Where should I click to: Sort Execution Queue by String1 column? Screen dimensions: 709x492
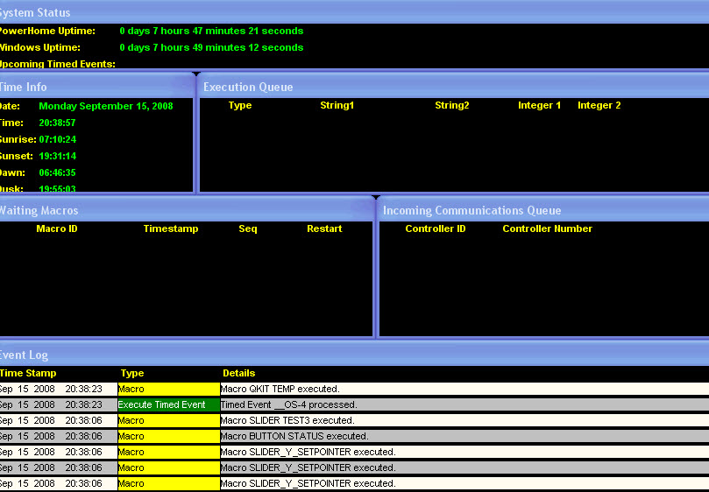tap(337, 105)
